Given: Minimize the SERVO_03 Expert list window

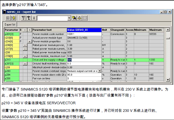Looking at the screenshot, I should 162,12.
